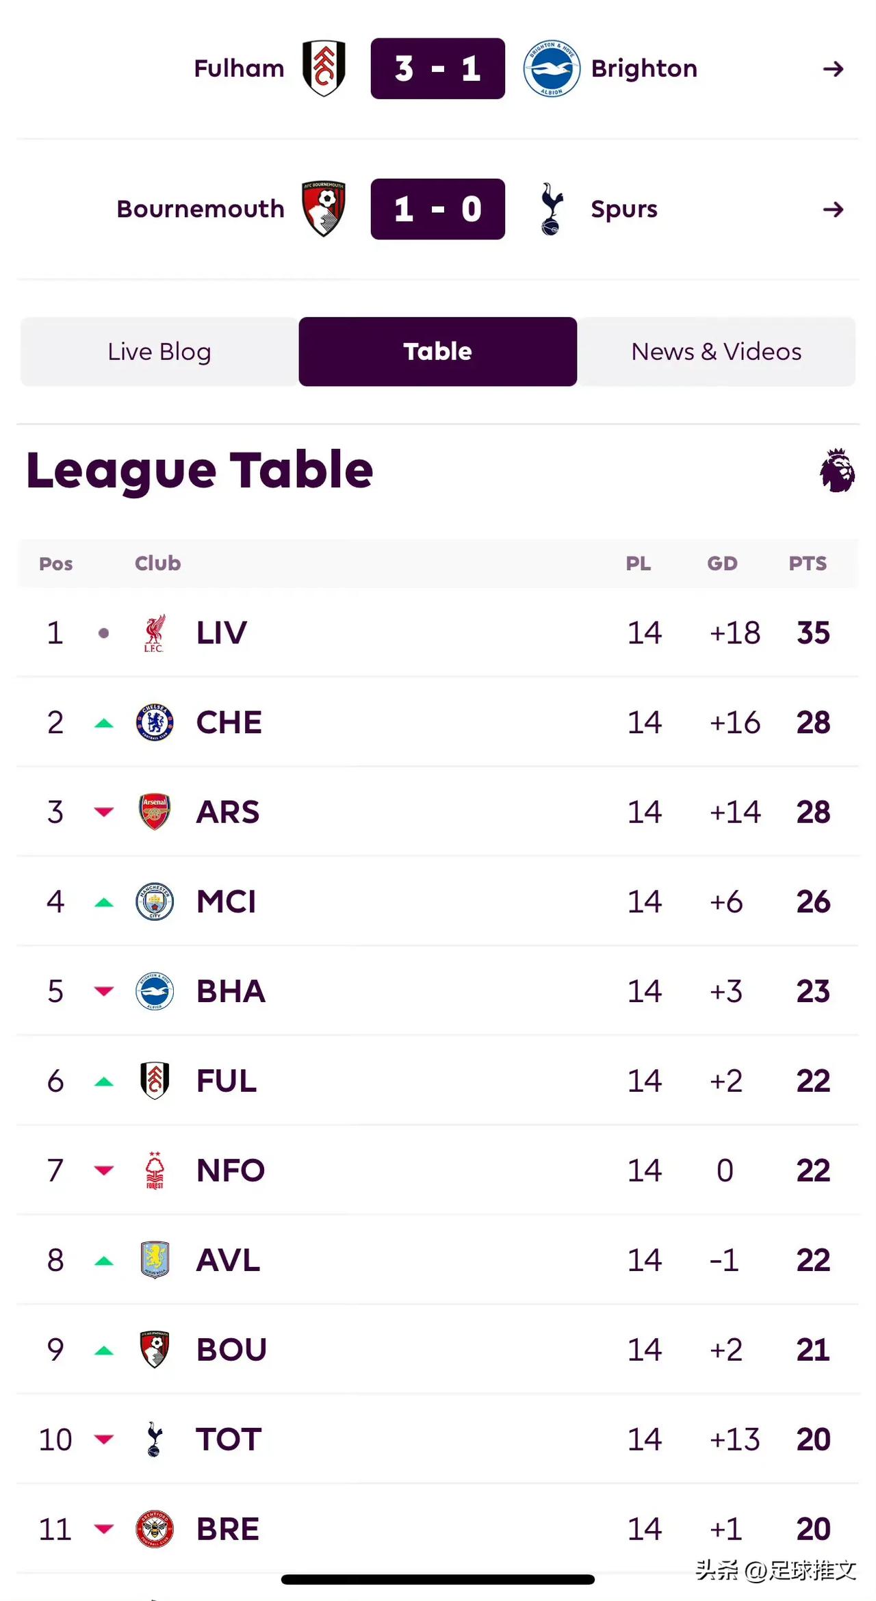Tap the Fulham crest beside the 3-1 score
This screenshot has height=1601, width=876.
tap(324, 68)
